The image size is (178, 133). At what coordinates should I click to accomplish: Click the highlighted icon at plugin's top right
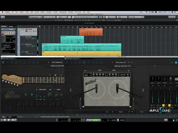176,62
